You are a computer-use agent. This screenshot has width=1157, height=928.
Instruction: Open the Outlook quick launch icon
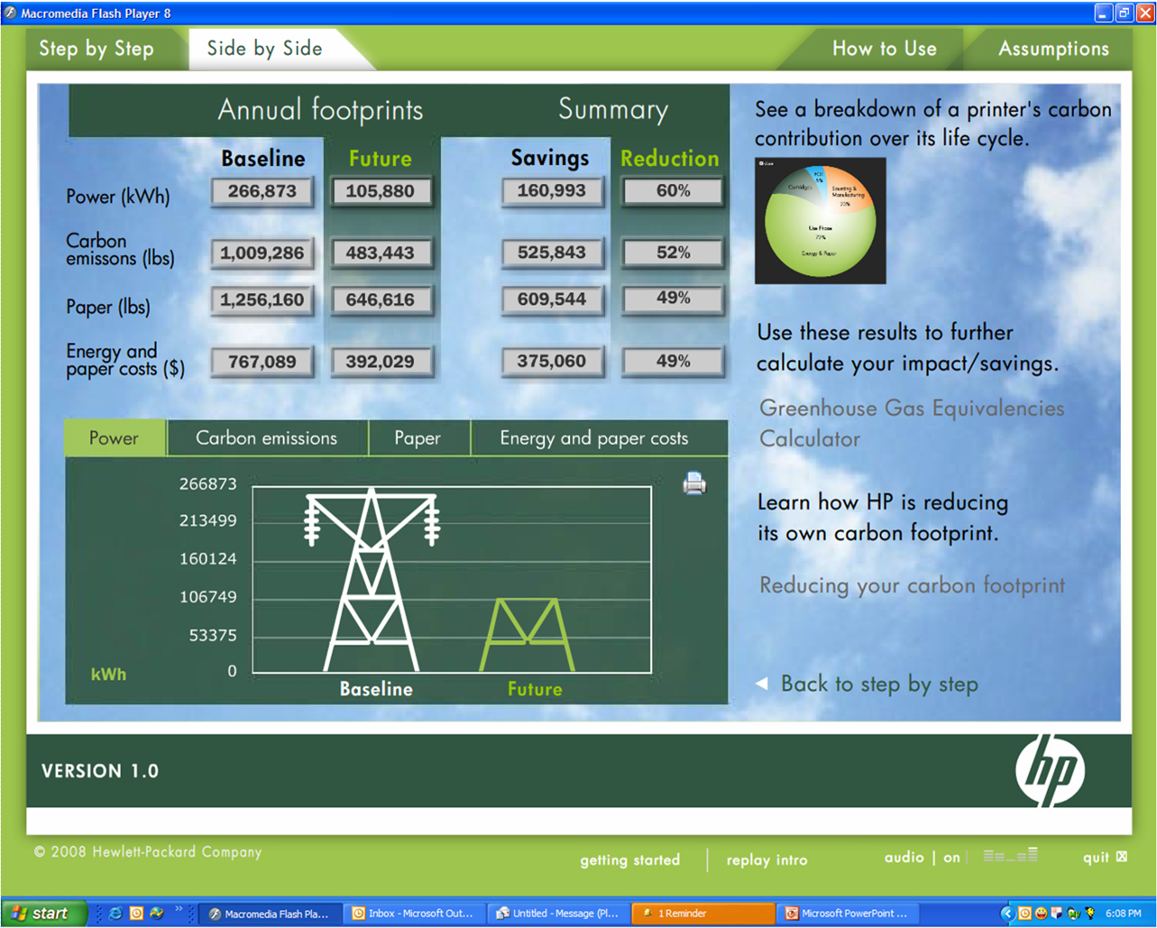(136, 913)
